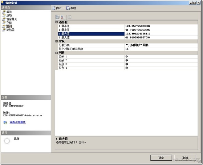The width and height of the screenshot is (203, 165).
Task: Select the X 最小值 property row
Action: pyautogui.click(x=91, y=26)
